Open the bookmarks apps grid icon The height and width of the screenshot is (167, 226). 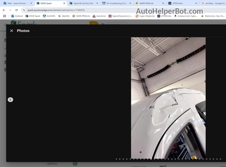[5, 16]
